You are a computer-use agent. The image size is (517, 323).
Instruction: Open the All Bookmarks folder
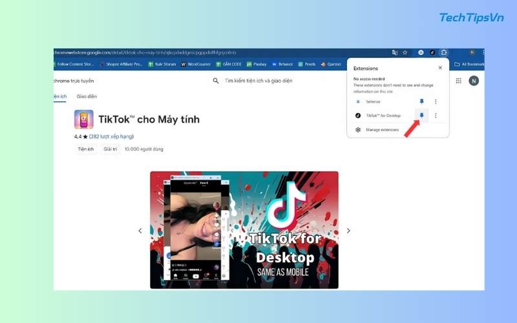(469, 64)
